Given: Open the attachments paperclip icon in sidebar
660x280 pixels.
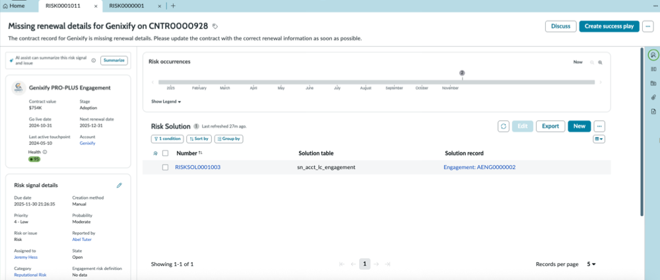Looking at the screenshot, I should [x=653, y=97].
